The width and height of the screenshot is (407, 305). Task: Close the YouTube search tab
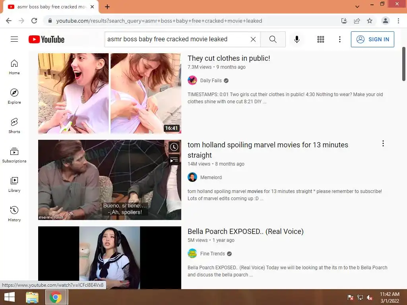(x=92, y=7)
